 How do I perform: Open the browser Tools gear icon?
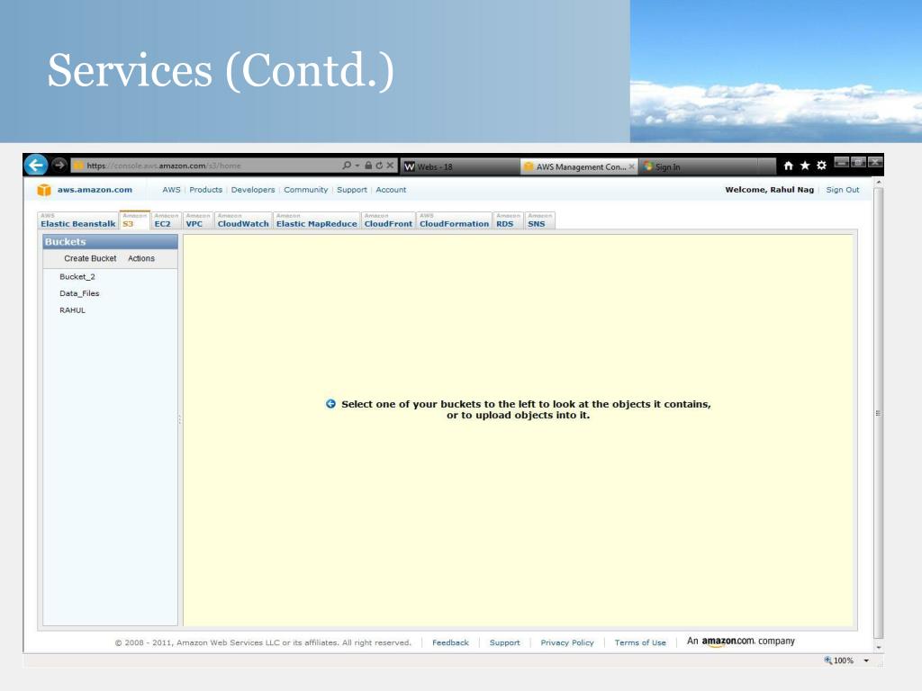821,166
